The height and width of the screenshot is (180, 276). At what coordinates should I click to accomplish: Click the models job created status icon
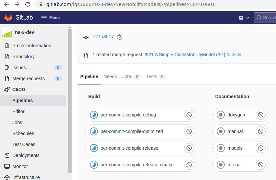[221, 148]
